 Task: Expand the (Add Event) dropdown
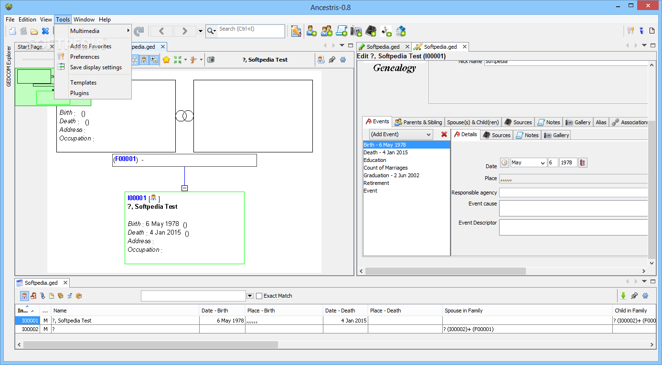click(401, 134)
